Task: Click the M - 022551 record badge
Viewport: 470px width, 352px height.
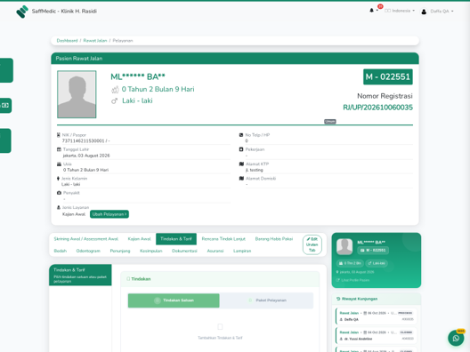Action: pos(388,77)
